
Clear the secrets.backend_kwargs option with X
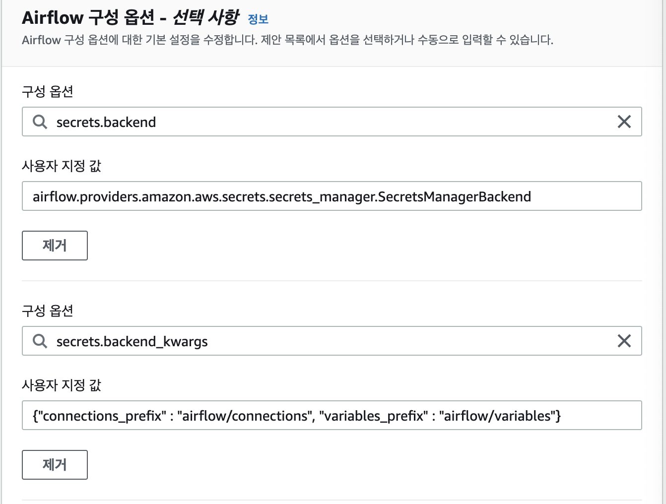(624, 341)
